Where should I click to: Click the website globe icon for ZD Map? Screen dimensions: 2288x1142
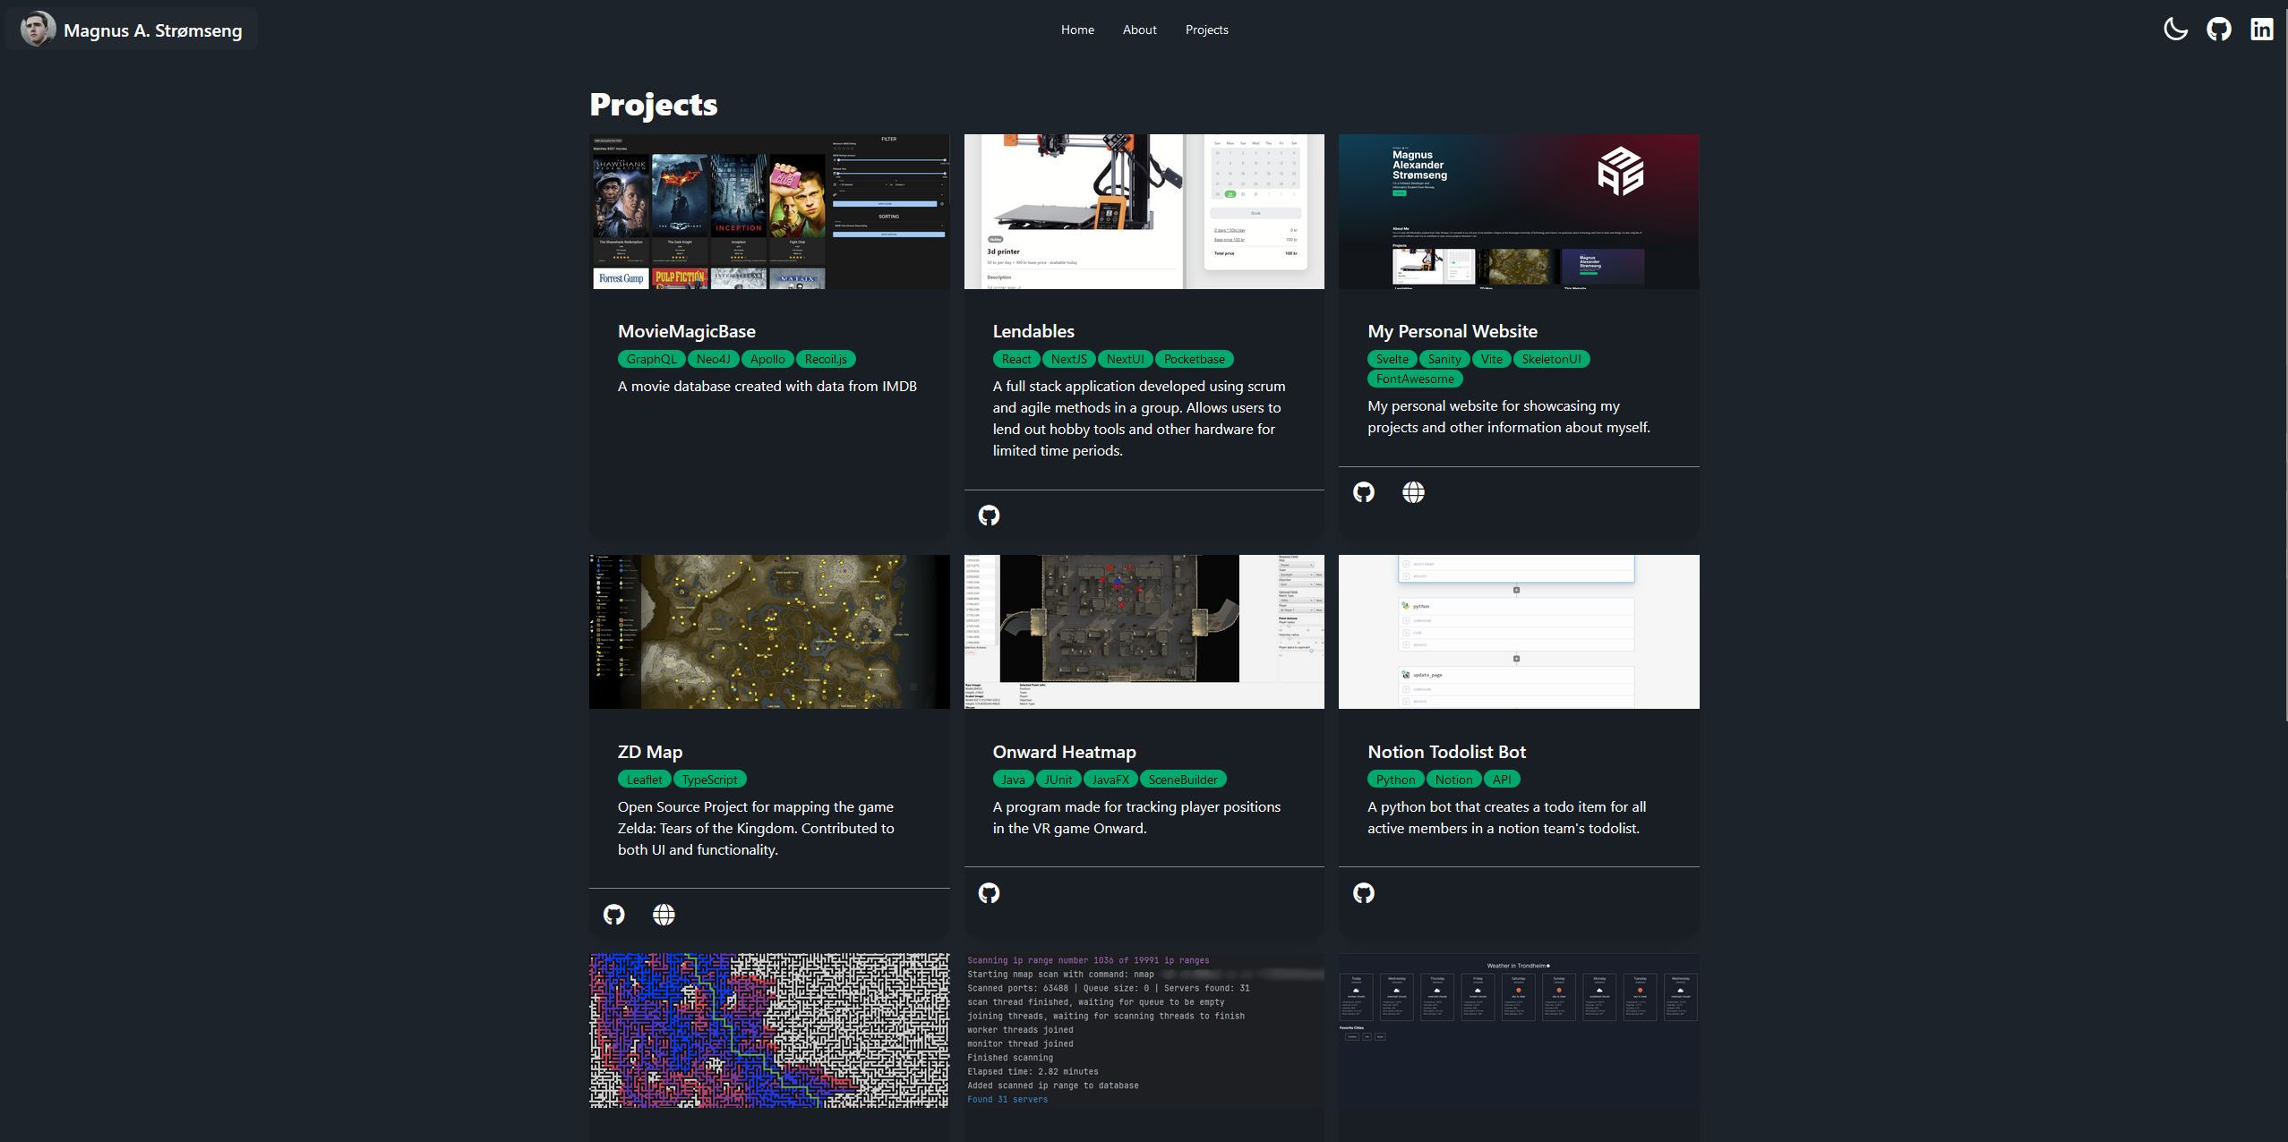(664, 915)
